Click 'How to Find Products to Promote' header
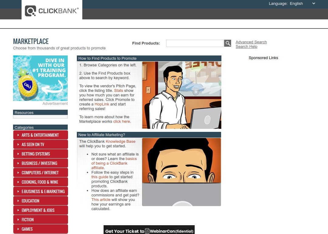The image size is (328, 234). point(149,59)
